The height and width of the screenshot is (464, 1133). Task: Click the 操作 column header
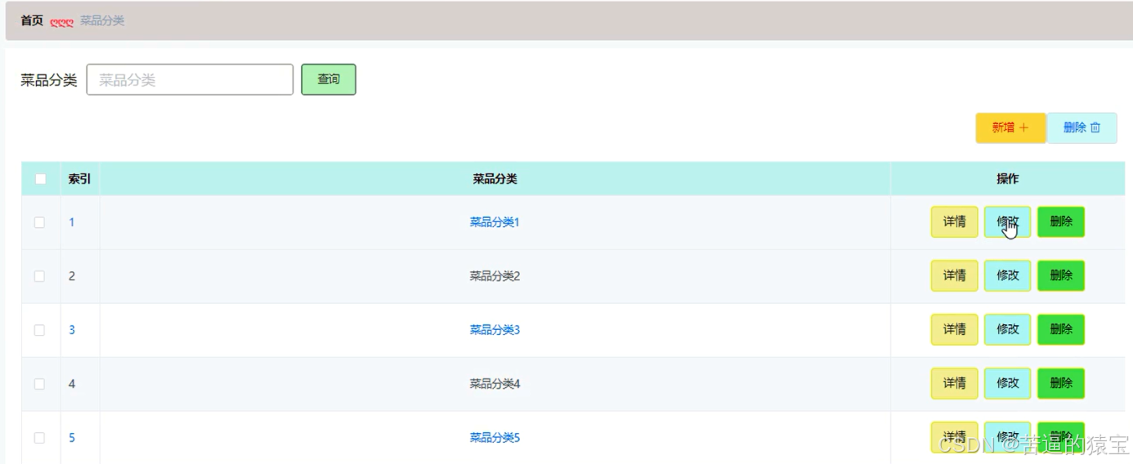[1008, 179]
